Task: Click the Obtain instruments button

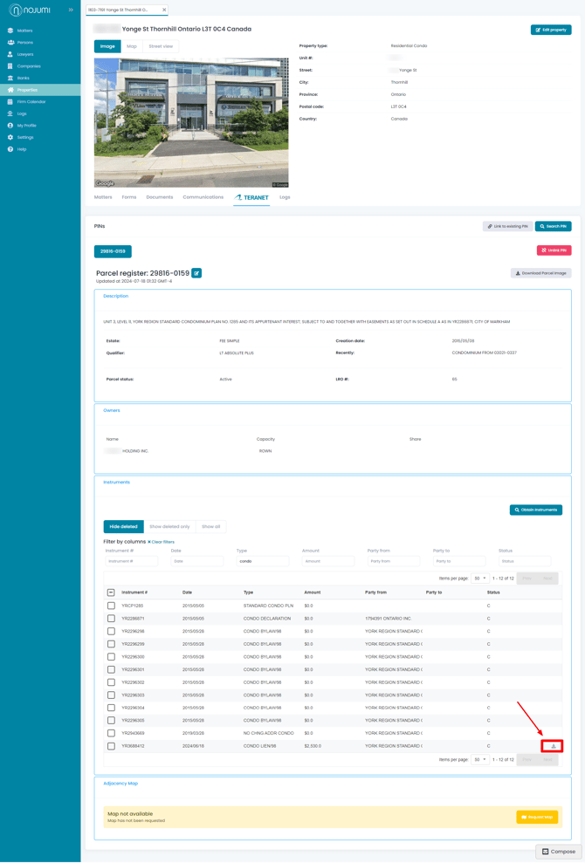Action: coord(536,510)
